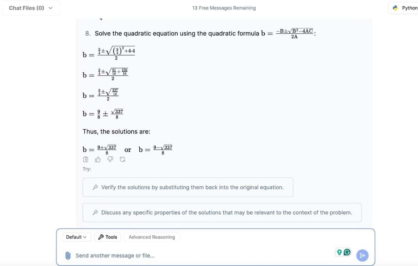Toggle Advanced Reasoning mode

tap(152, 237)
